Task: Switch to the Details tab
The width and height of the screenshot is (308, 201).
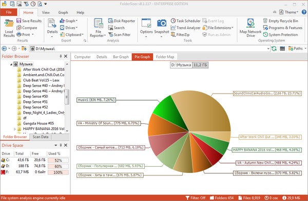Action: 102,57
